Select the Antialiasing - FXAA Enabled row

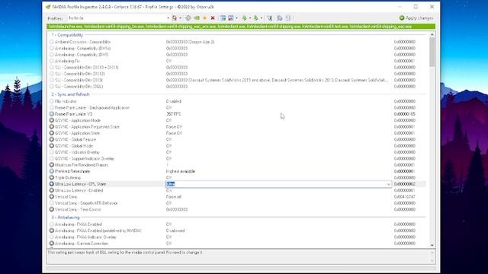tap(236, 225)
